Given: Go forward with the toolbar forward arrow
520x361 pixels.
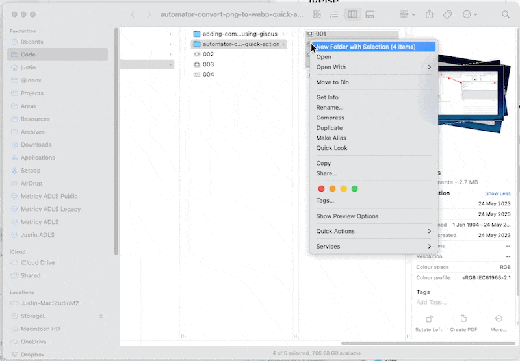Looking at the screenshot, I should 149,14.
